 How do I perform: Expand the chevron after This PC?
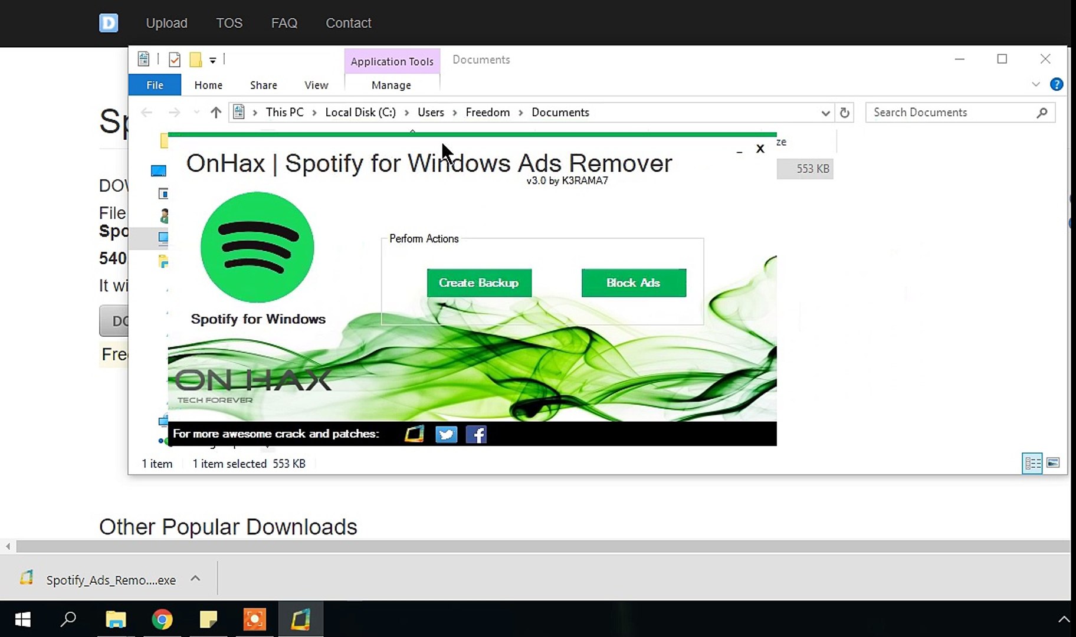(314, 113)
